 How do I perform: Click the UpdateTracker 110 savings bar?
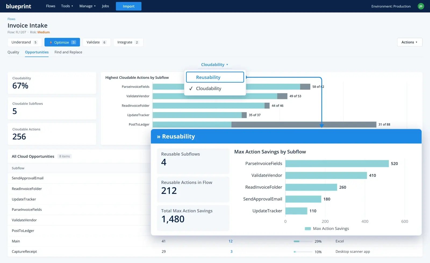pyautogui.click(x=296, y=211)
